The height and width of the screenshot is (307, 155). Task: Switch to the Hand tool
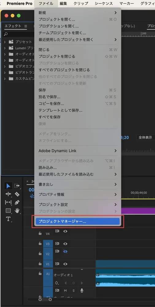[17, 211]
